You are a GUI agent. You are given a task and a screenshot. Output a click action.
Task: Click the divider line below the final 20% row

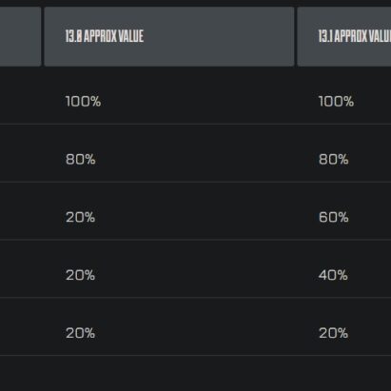coord(195,356)
